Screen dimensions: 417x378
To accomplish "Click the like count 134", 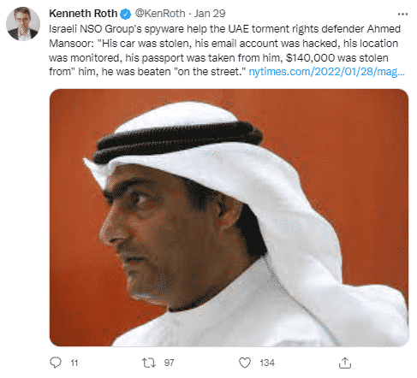I will click(267, 363).
